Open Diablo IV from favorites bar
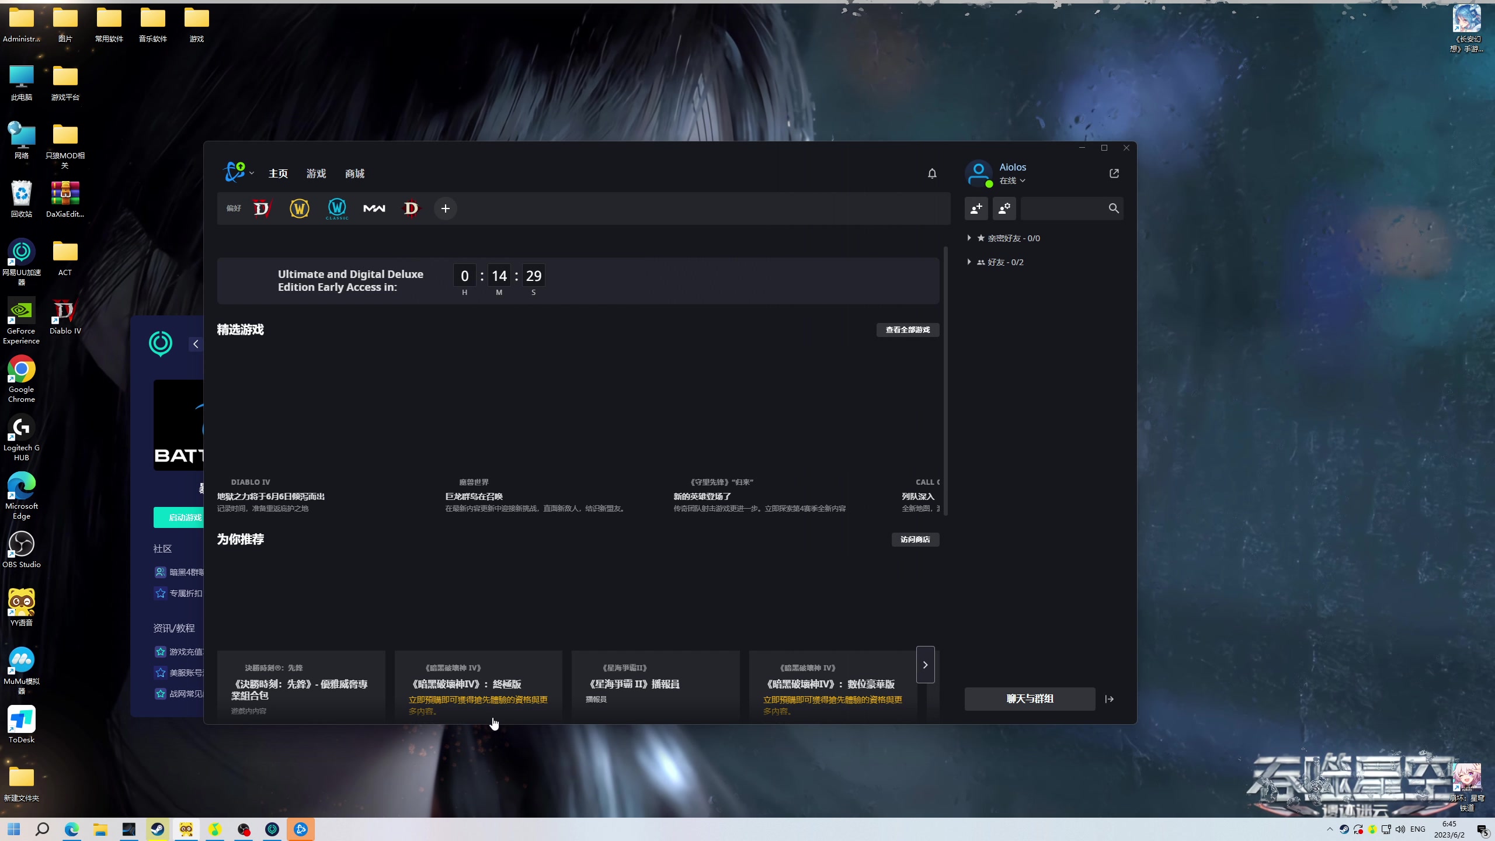Viewport: 1495px width, 841px height. coord(262,208)
